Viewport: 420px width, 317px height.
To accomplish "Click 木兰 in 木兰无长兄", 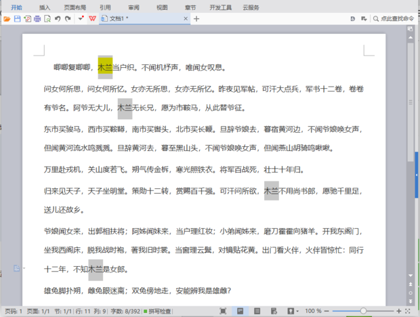I will tap(125, 108).
